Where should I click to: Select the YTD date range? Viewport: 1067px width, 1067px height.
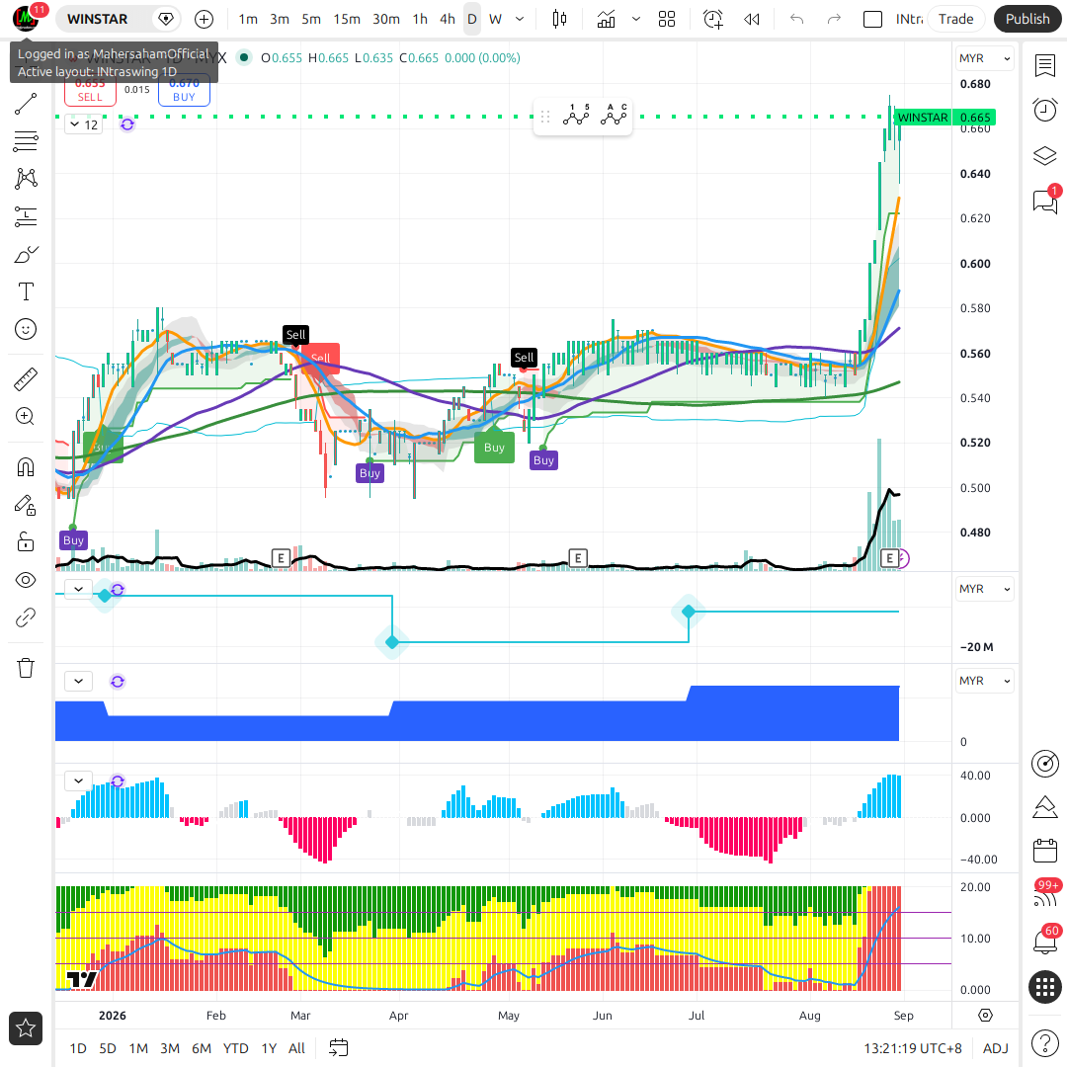(x=235, y=1048)
